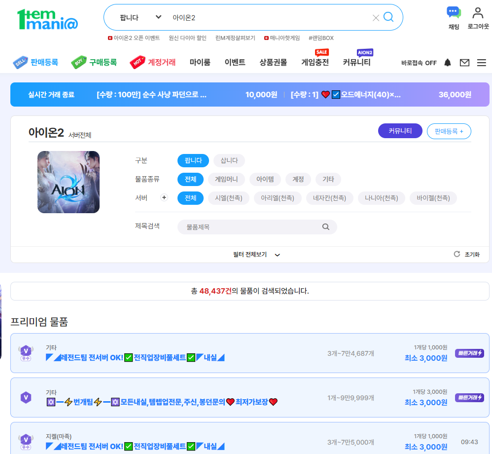492x454 pixels.
Task: Open 린M계정살펴보기 link
Action: point(235,38)
